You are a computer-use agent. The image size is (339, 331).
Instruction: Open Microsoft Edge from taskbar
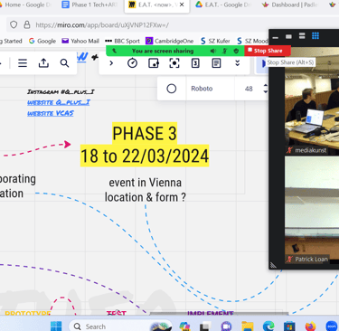coord(268,326)
